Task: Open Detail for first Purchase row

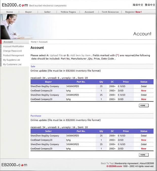Action: point(144,136)
